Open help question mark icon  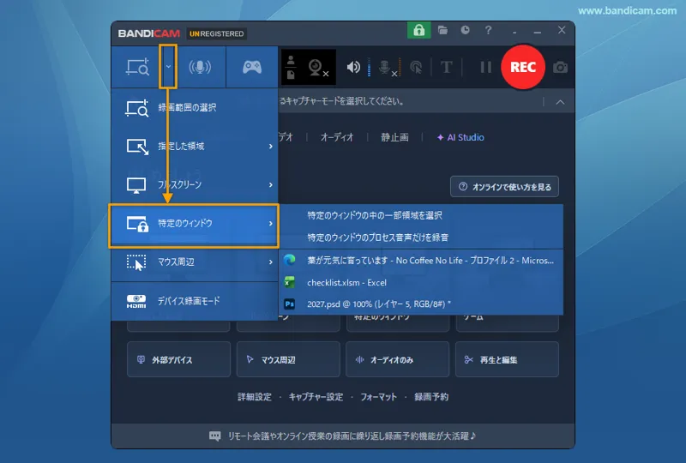click(x=488, y=30)
